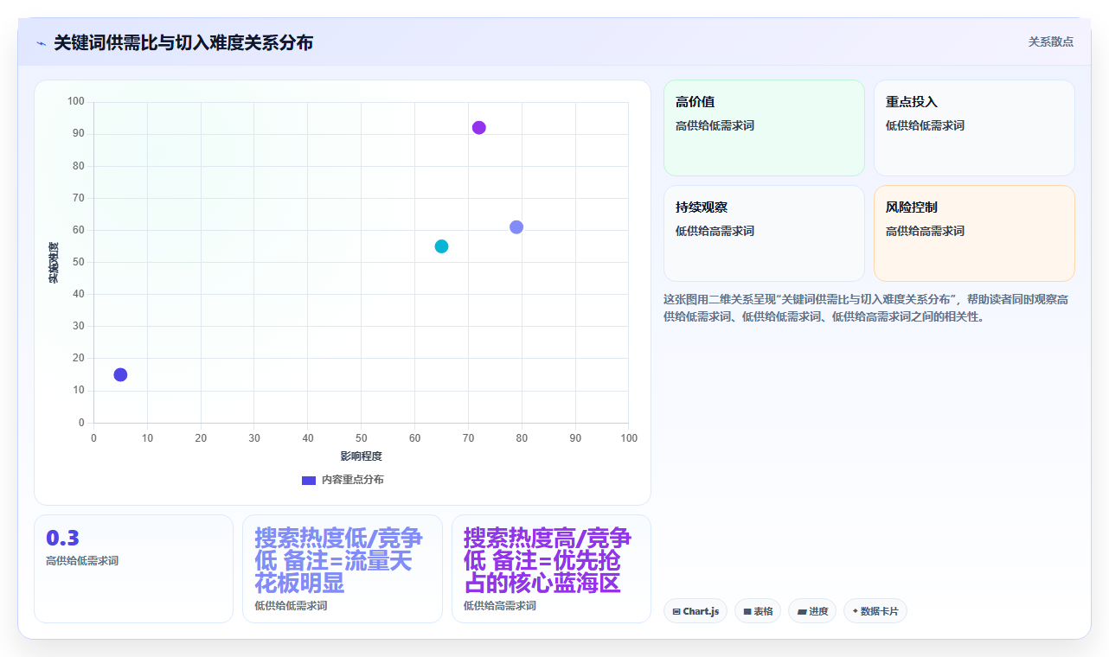Screen dimensions: 1109x657
Task: Open the 高价值 quadrant card
Action: point(764,128)
